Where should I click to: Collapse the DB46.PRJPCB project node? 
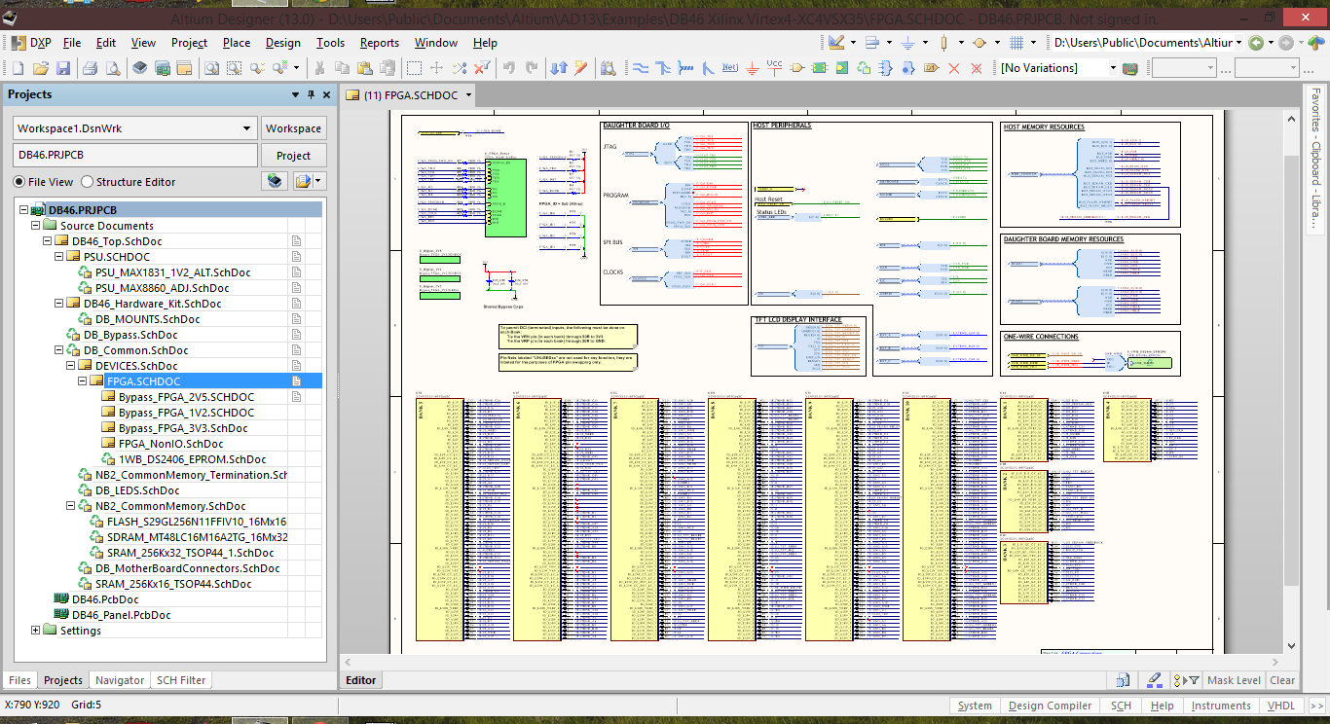[x=24, y=210]
